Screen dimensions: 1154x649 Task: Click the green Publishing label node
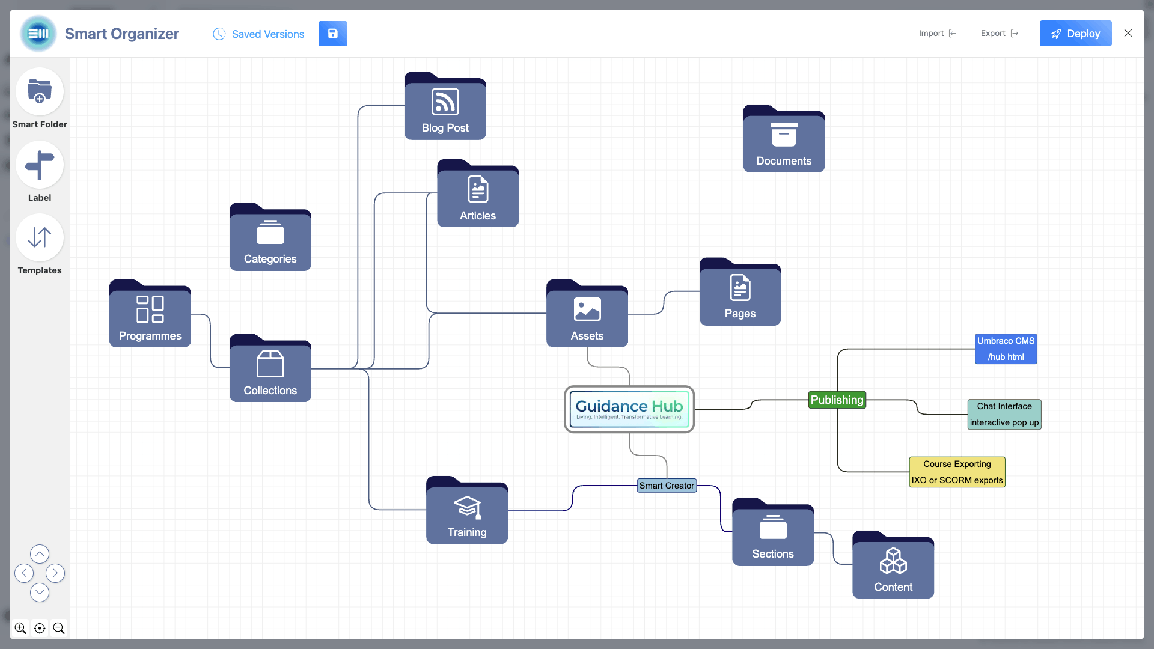point(837,400)
